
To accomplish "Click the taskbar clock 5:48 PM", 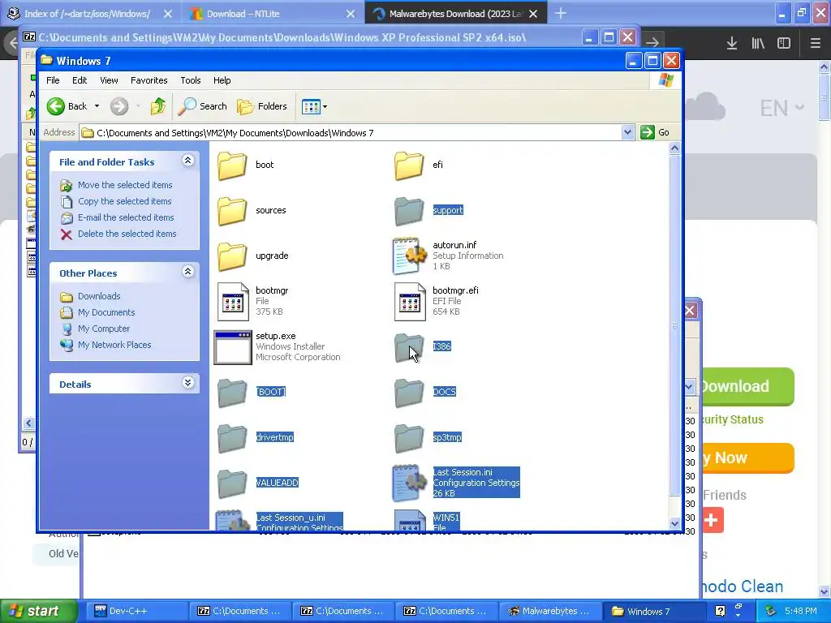I will click(x=800, y=612).
